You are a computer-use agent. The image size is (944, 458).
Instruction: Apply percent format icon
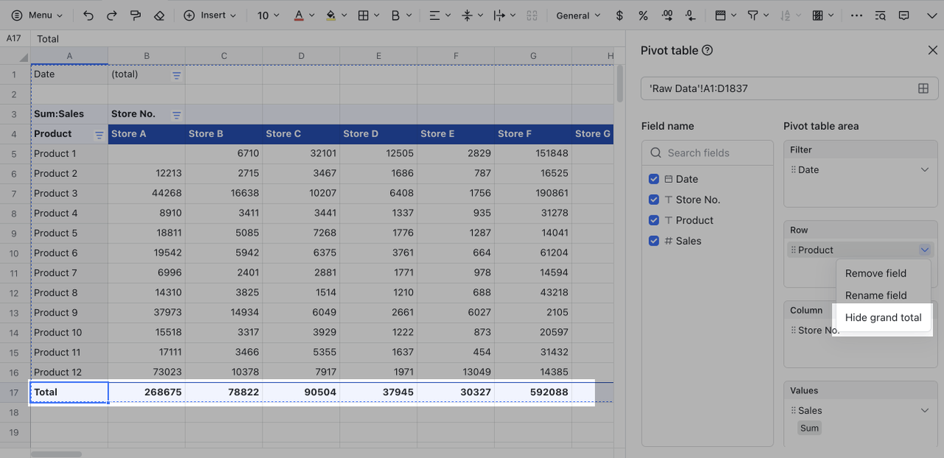(x=642, y=15)
